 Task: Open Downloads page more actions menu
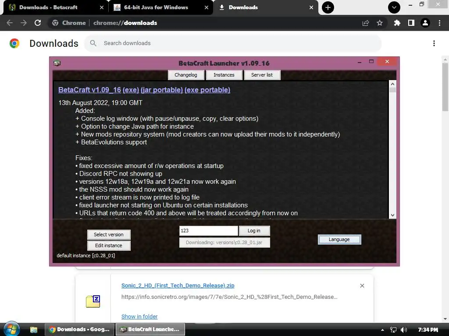coord(434,43)
